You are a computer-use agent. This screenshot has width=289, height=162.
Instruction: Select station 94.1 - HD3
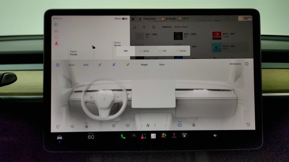(x=185, y=36)
